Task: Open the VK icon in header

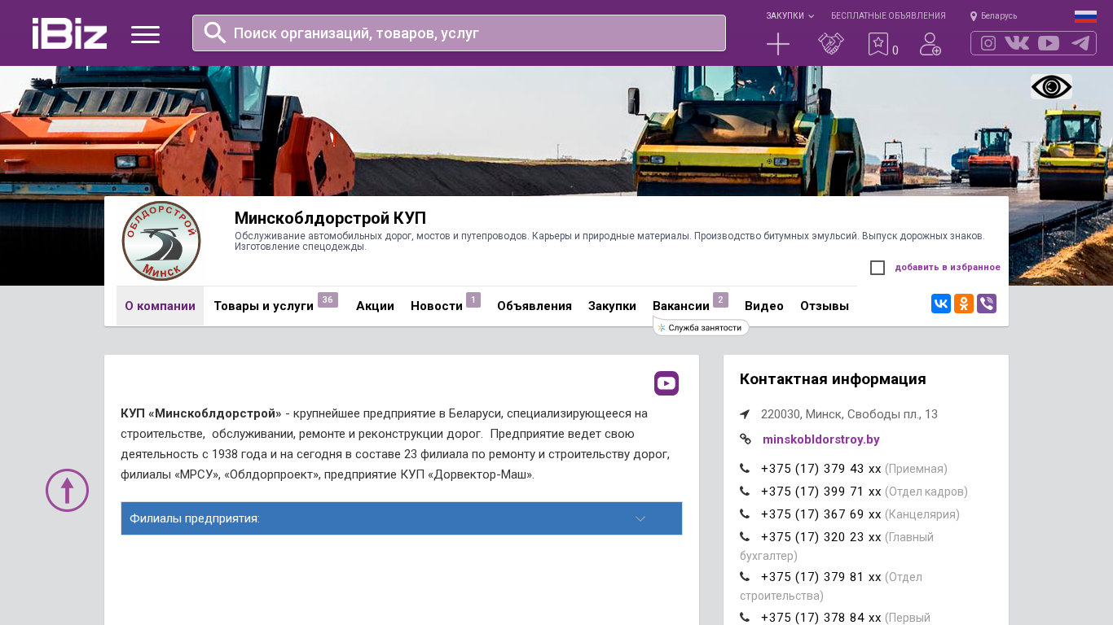Action: [x=1017, y=43]
